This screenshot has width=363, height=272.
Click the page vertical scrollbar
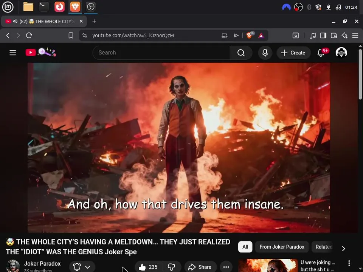pyautogui.click(x=360, y=74)
